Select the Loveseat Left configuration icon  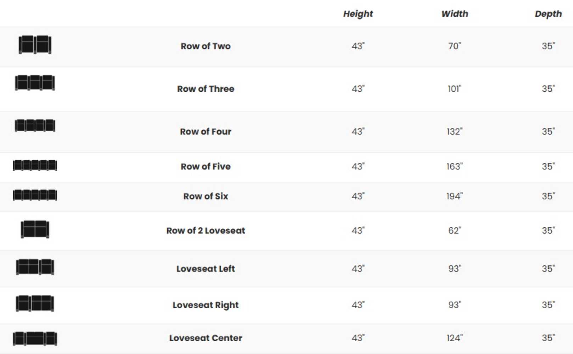[x=35, y=267]
